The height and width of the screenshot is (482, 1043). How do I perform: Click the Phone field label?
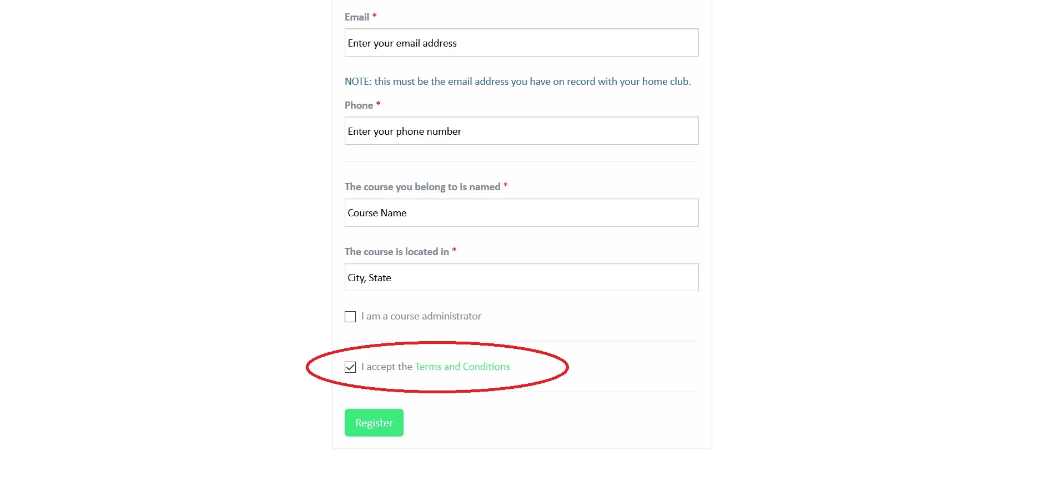(x=359, y=105)
